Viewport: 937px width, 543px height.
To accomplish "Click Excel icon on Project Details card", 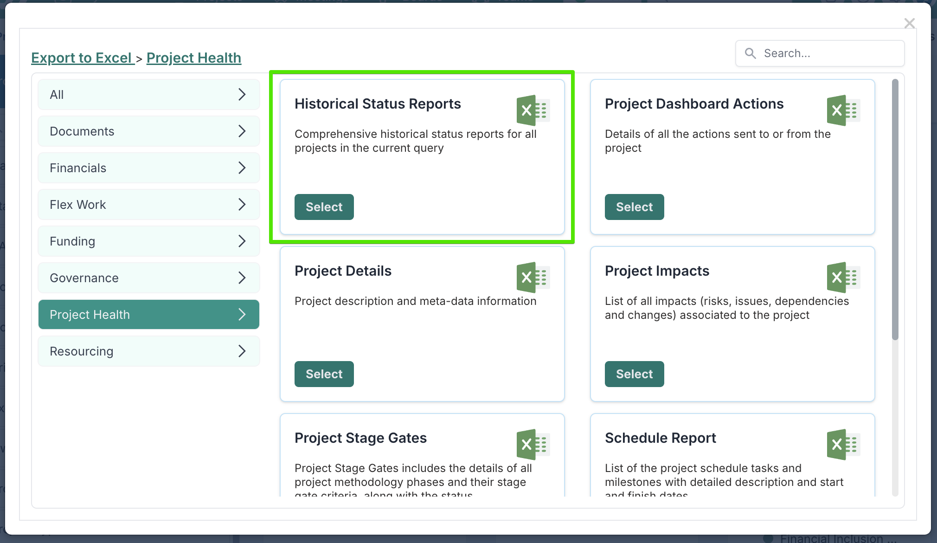I will tap(533, 278).
